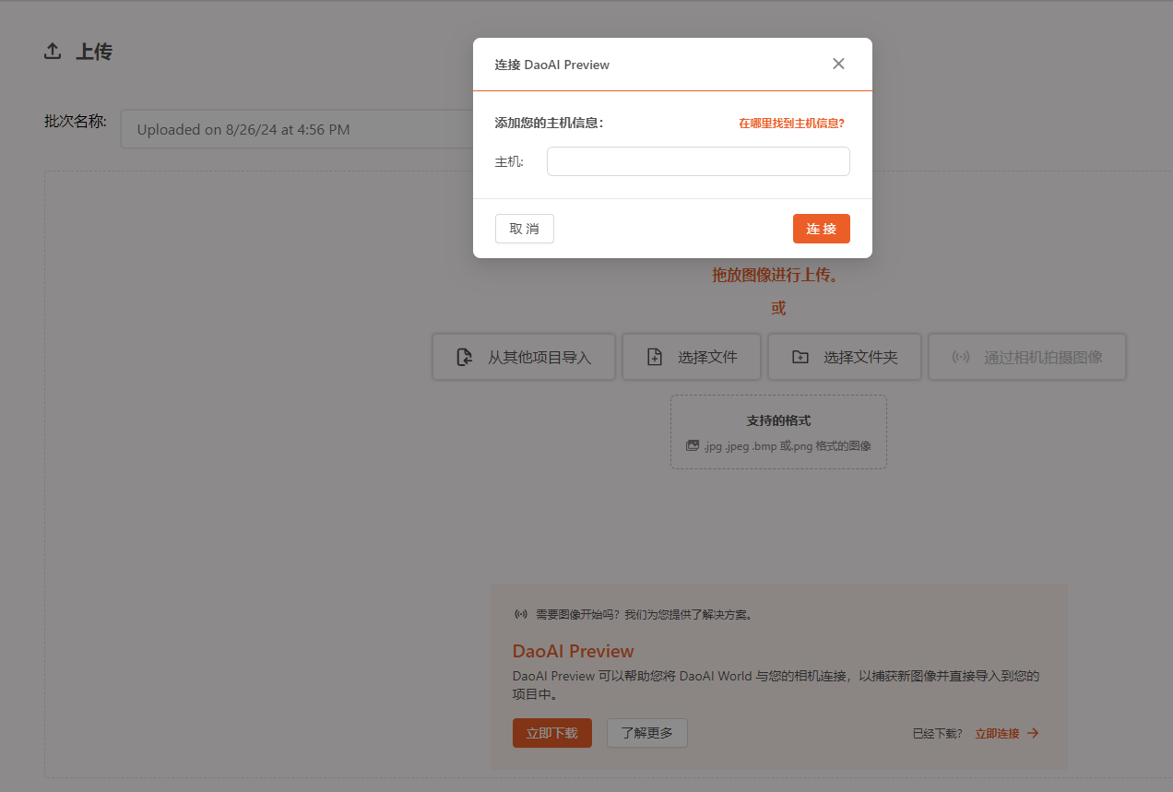
Task: Click the 添加您的主机信息 label
Action: pos(549,123)
